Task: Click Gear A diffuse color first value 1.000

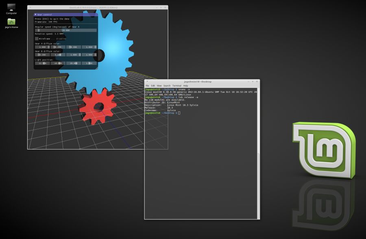Action: 42,47
